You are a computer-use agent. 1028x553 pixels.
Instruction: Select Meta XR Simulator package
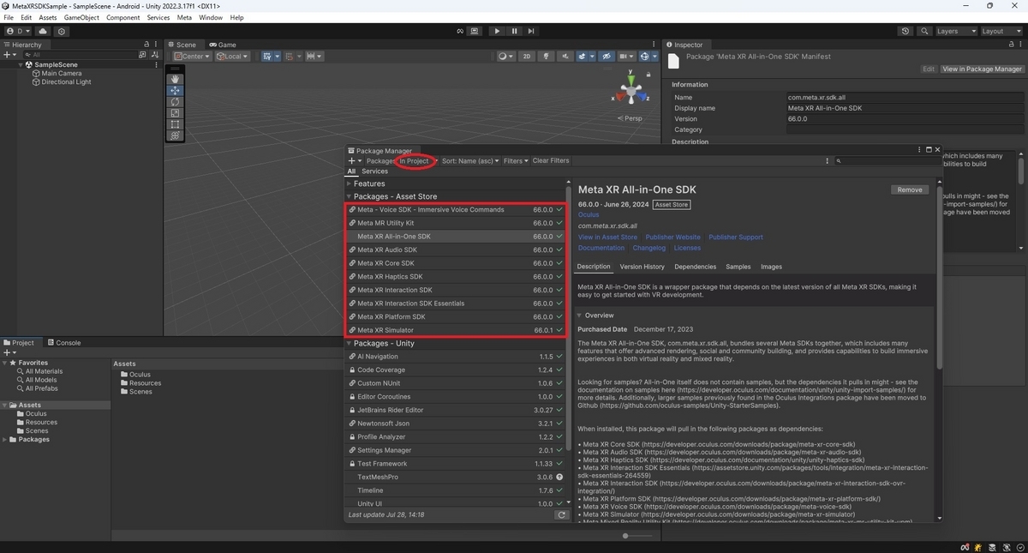point(456,330)
